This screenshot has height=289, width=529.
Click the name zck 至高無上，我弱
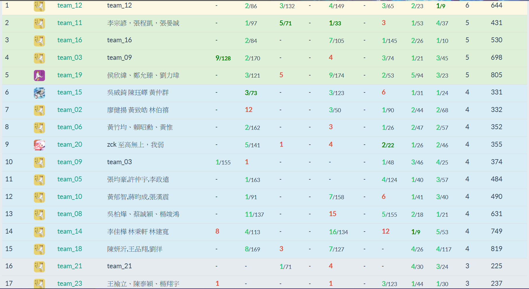point(135,145)
